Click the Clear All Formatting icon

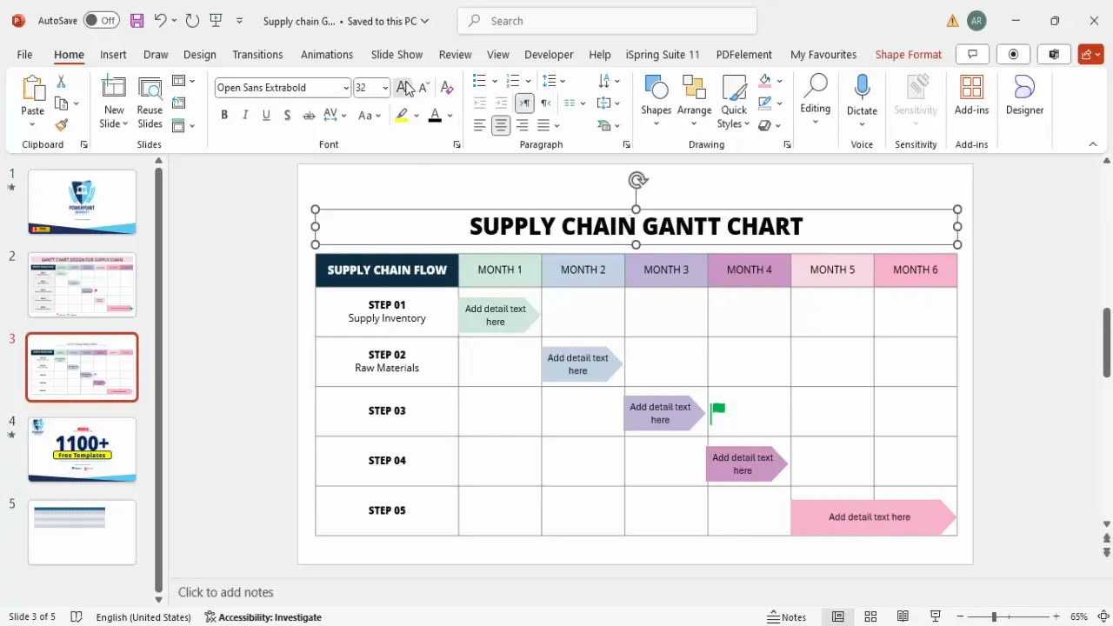(x=446, y=87)
